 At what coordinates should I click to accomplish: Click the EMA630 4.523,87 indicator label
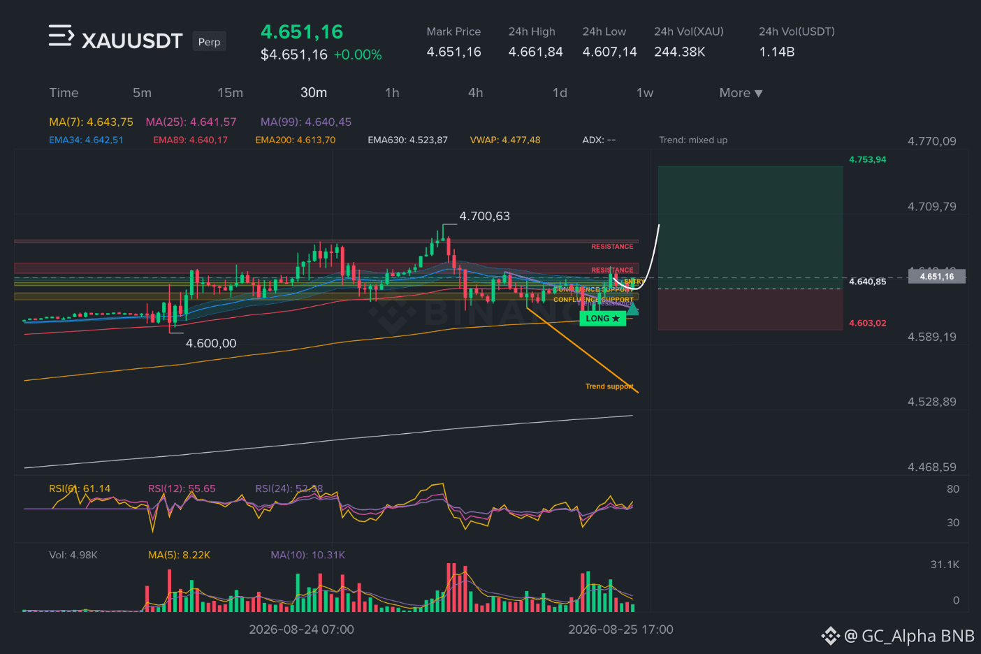click(407, 140)
